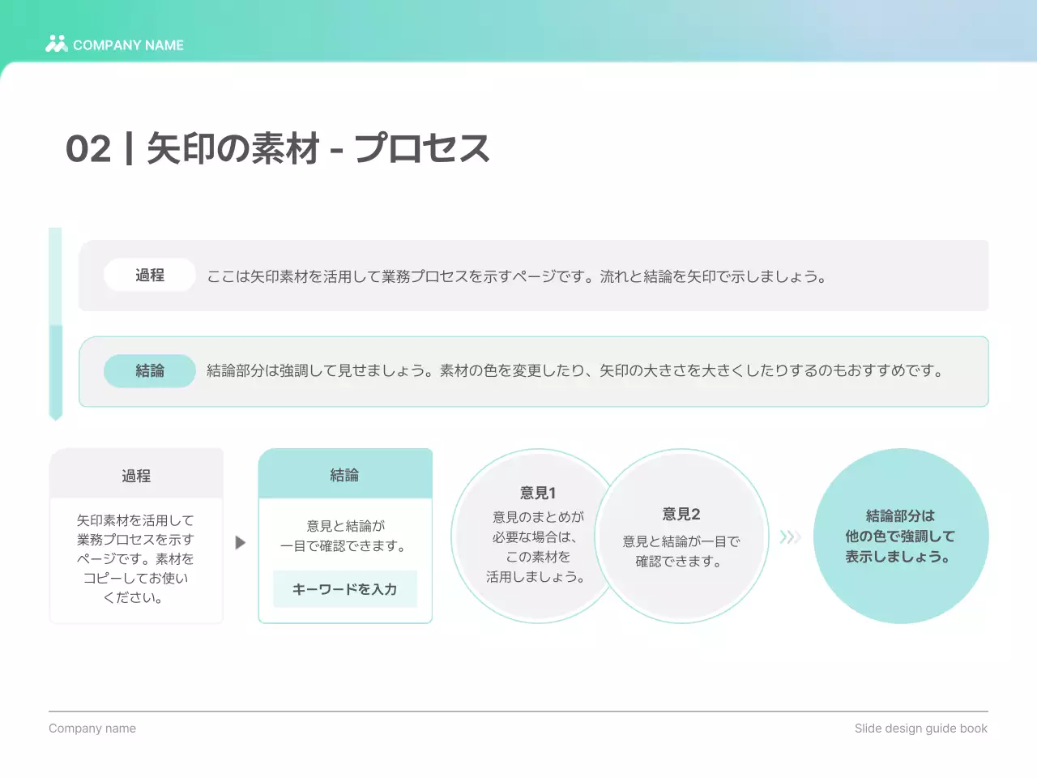Click the triple chevron arrow before teal circle
Screen dimensions: 1037x778
pos(790,536)
